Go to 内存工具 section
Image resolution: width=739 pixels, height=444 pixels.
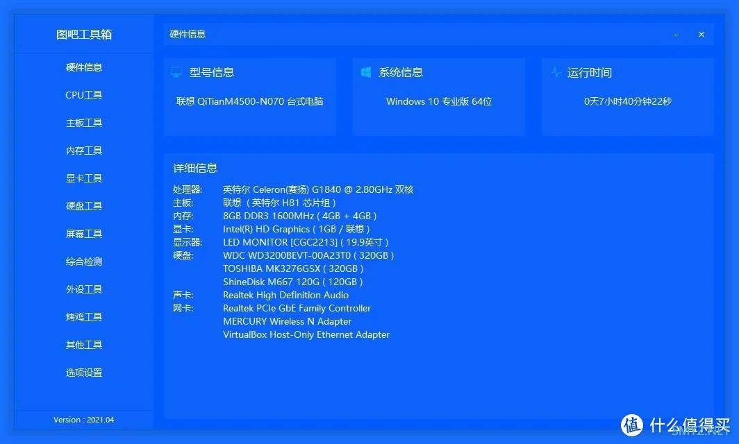84,151
